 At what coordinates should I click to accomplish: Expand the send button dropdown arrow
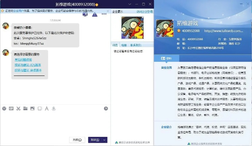pos(105,140)
